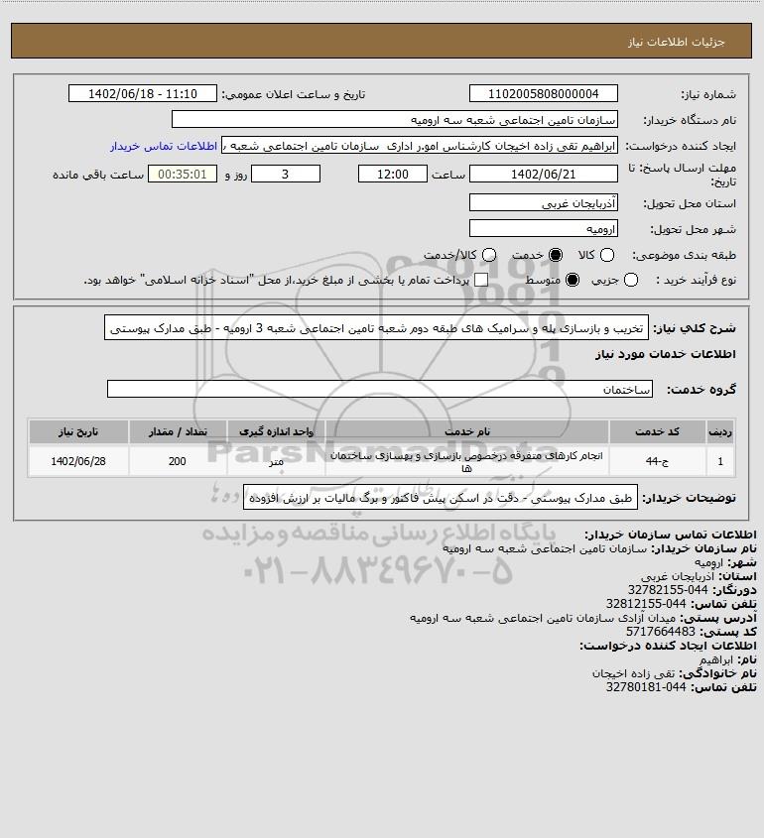Screen dimensions: 764x838
Task: Click the unit cell متر
Action: 276,461
